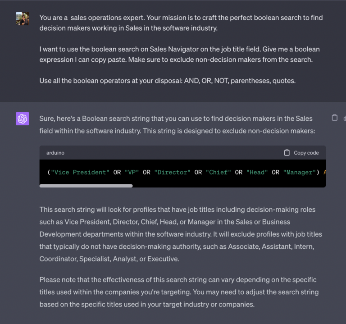Screen dimensions: 346x324
Task: Click the thumbs-up icon beside the reply
Action: [x=345, y=118]
